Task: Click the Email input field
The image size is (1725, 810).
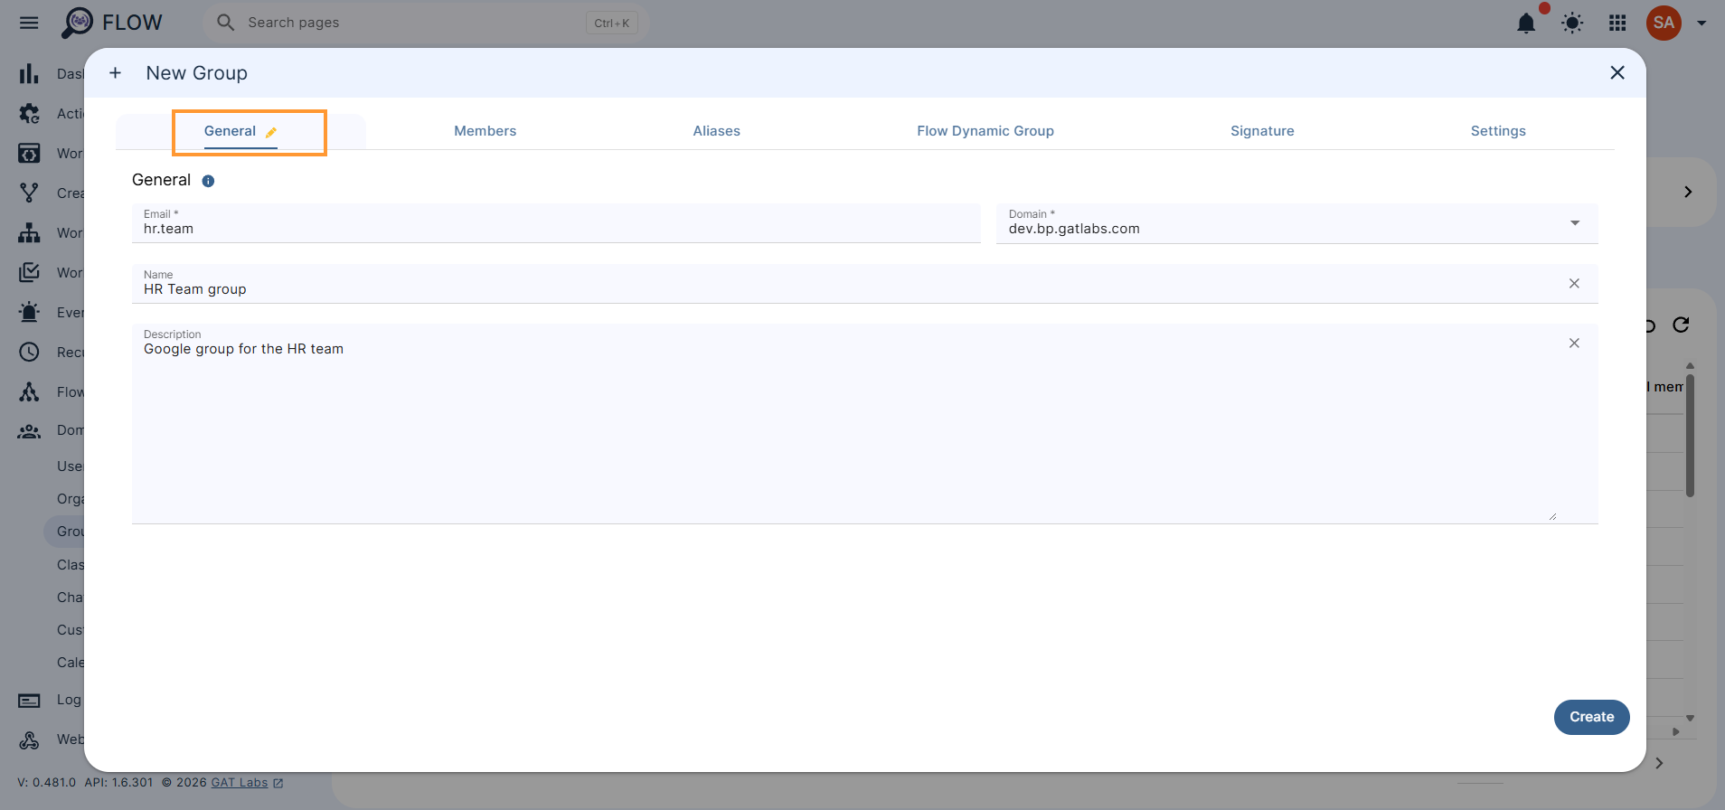Action: coord(556,223)
